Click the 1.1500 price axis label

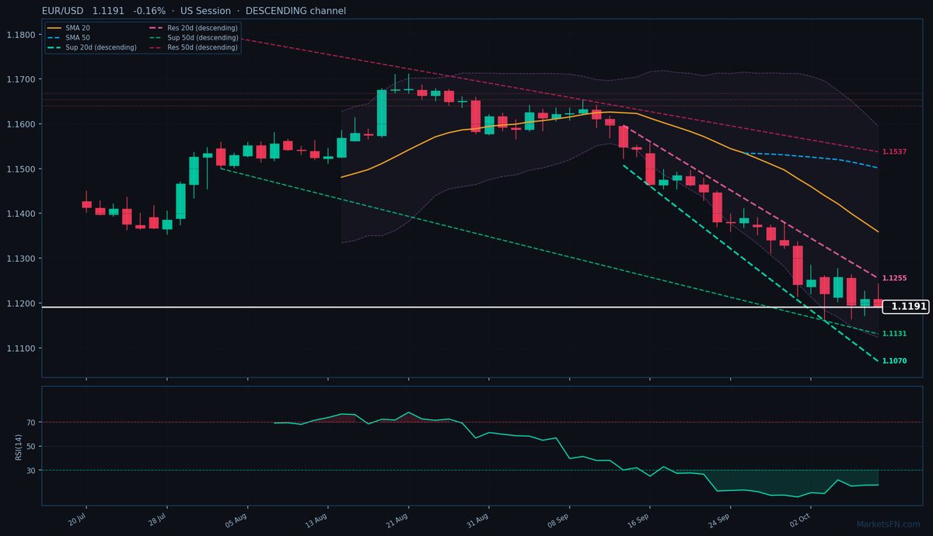tap(20, 169)
